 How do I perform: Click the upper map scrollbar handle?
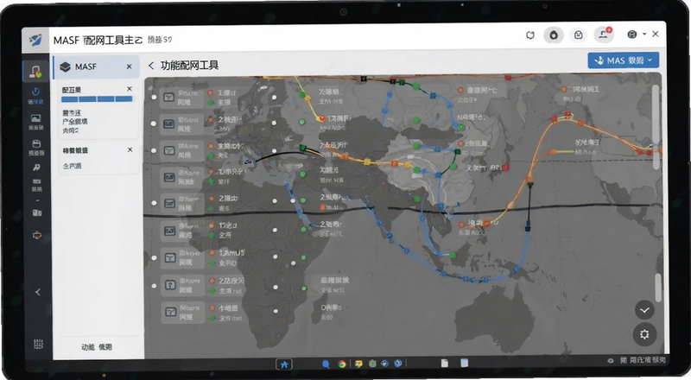656,127
